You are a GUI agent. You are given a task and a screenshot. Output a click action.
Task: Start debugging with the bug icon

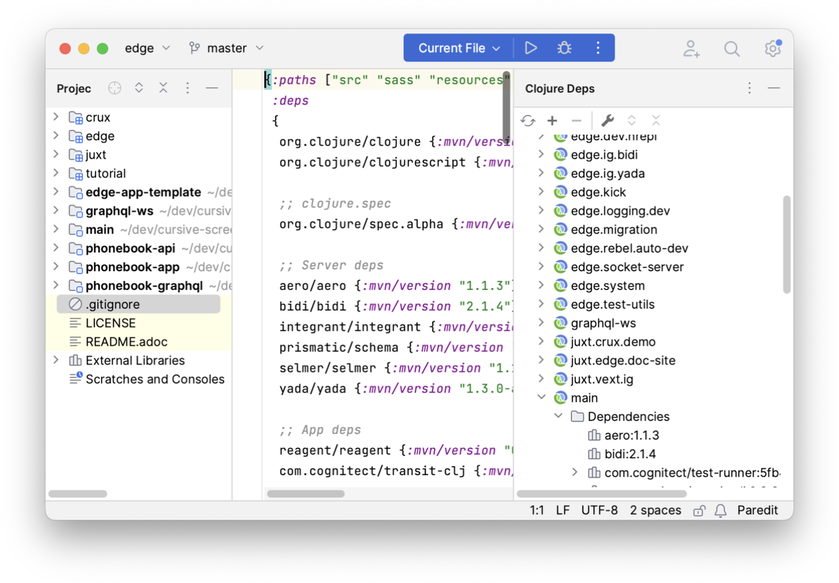tap(564, 48)
